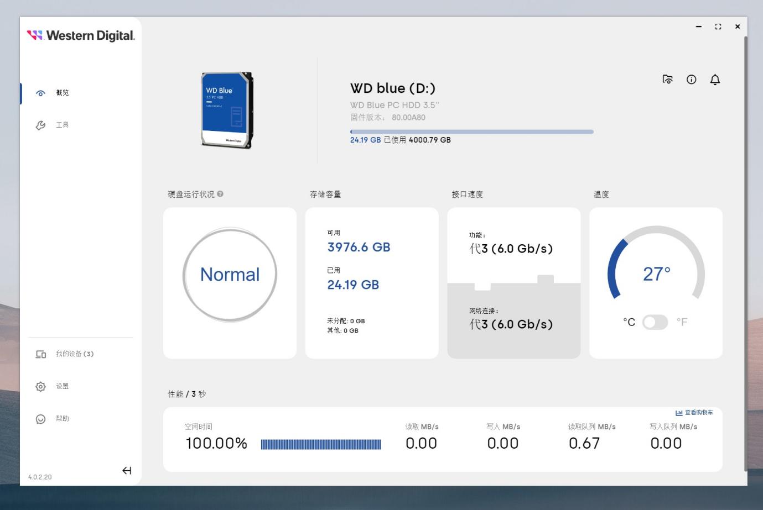
Task: Open the 查看购物车 chart link
Action: click(694, 413)
